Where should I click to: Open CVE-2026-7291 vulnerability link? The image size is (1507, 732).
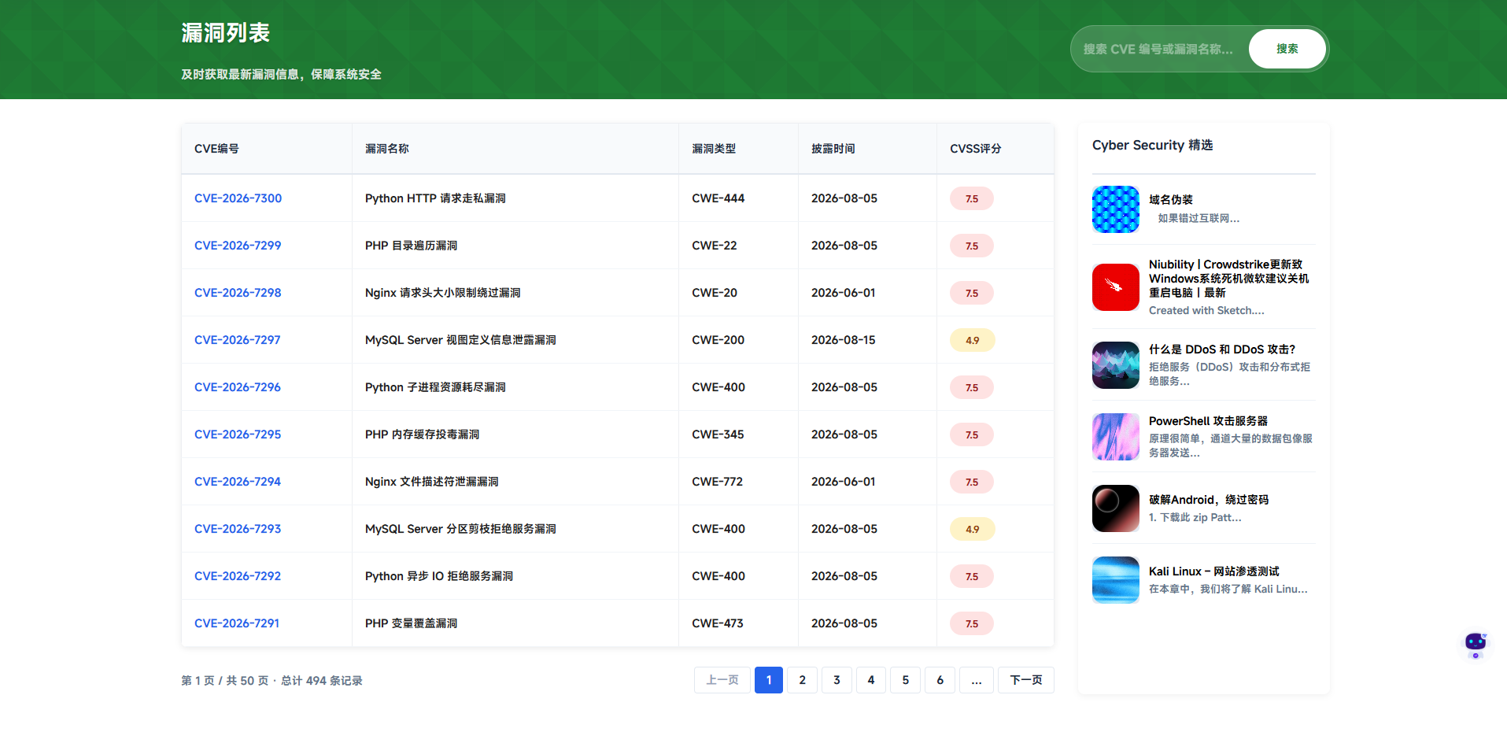coord(237,623)
